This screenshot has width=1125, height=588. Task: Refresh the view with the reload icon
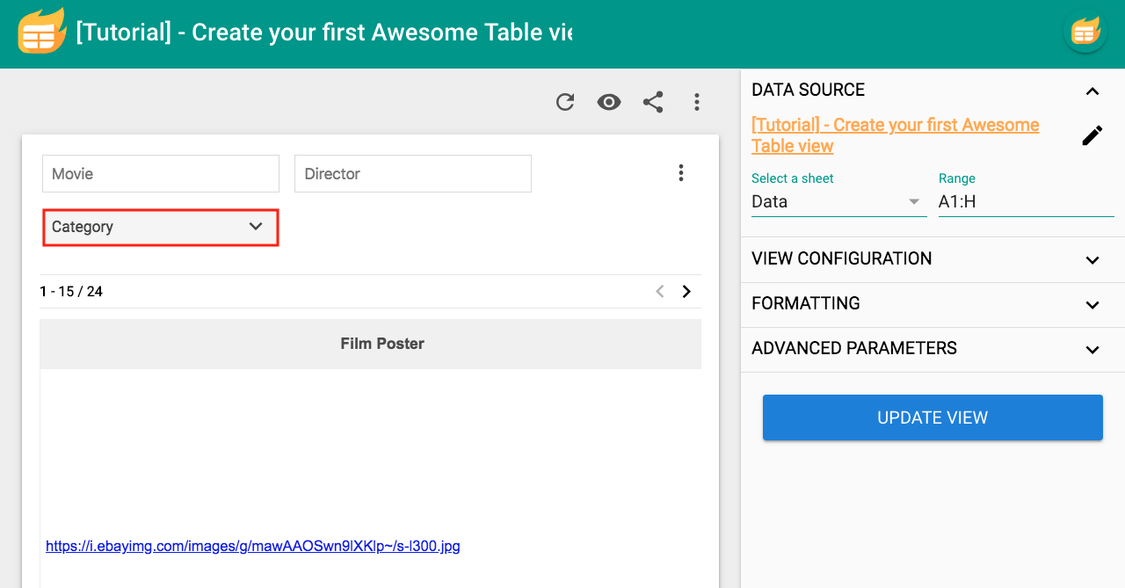click(x=565, y=102)
